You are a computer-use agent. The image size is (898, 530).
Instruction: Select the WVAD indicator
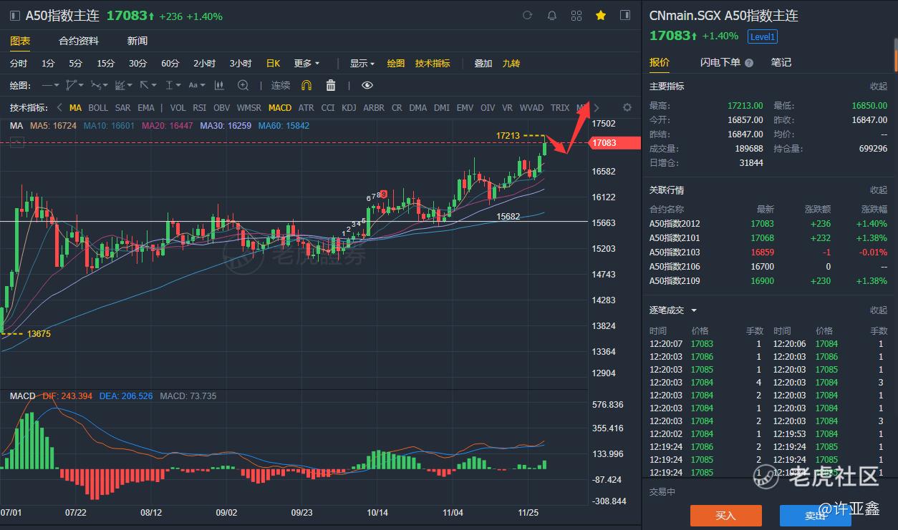click(x=531, y=108)
